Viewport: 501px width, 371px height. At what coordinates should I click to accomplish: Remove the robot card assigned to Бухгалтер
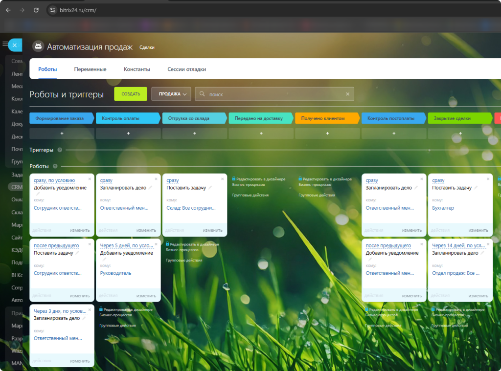click(488, 179)
